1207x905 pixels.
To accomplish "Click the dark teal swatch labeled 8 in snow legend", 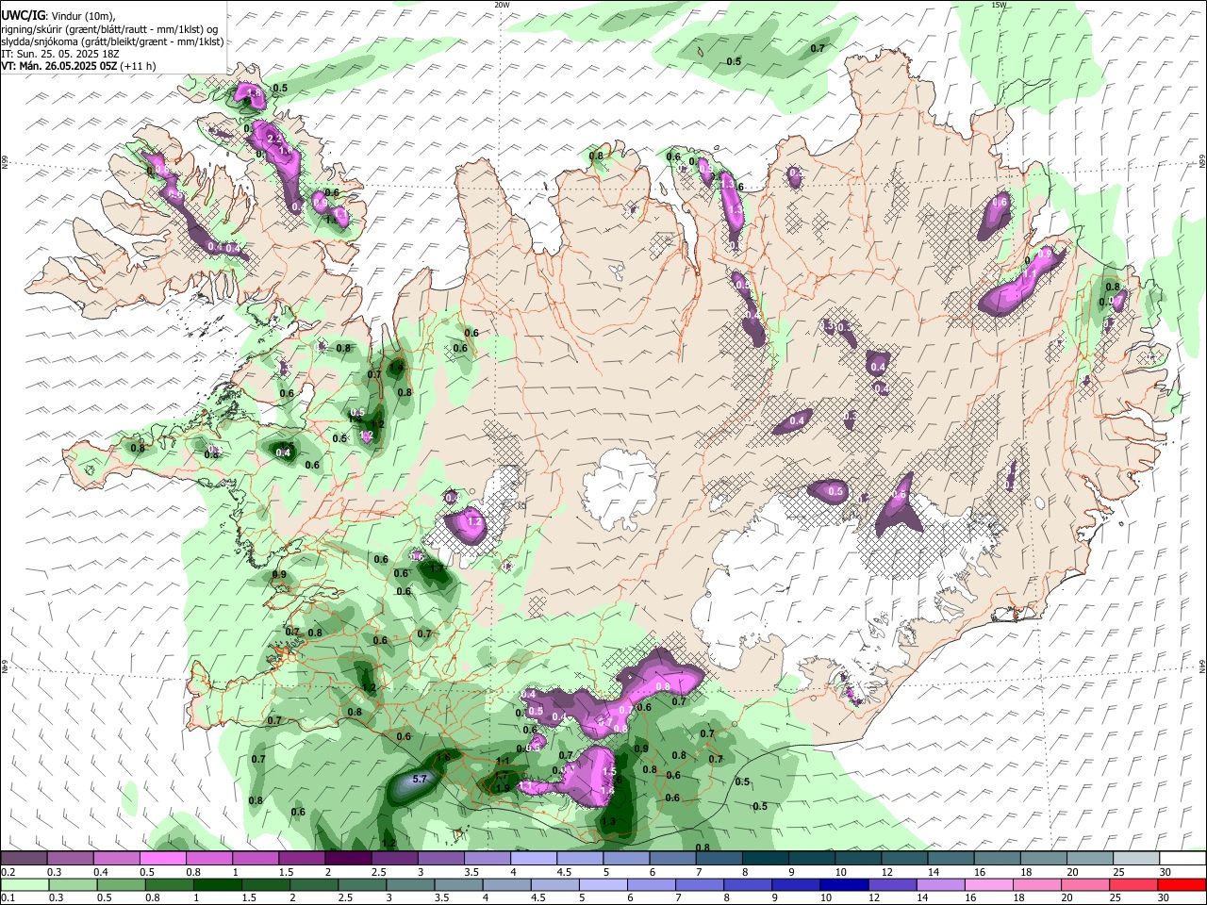I will coord(766,859).
